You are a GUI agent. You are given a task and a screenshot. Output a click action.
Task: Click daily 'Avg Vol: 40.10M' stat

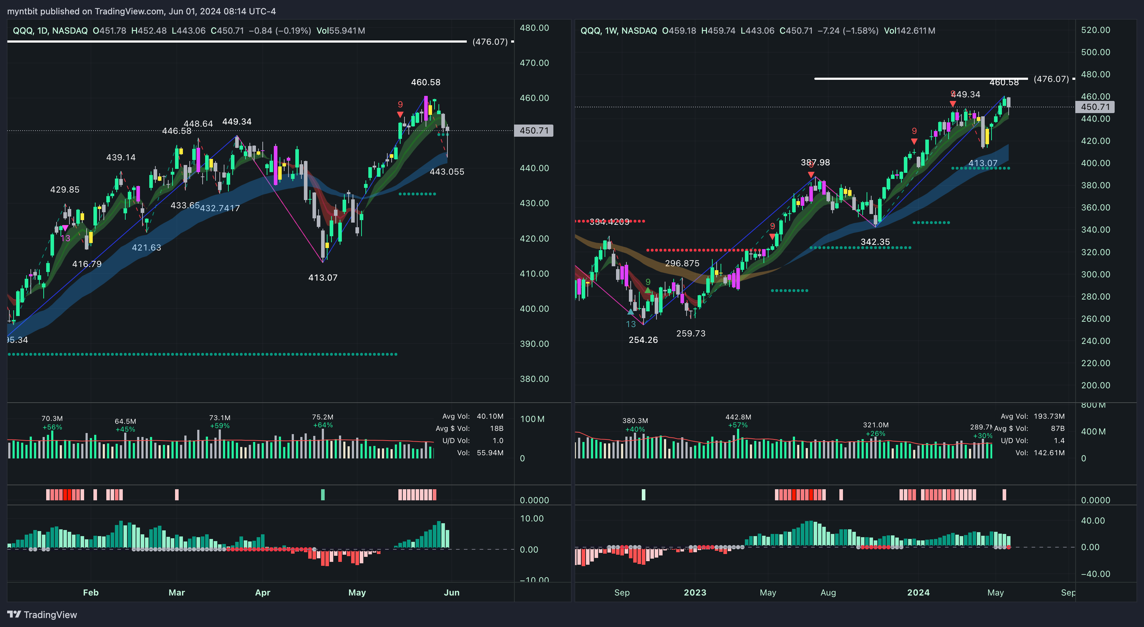(x=472, y=417)
